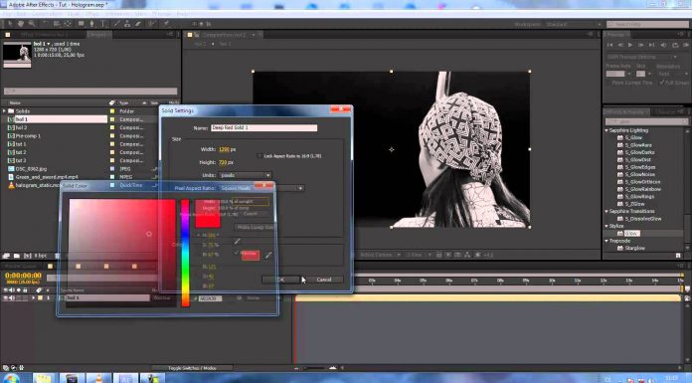Open the Effect menu
This screenshot has height=383, width=692.
coord(92,14)
